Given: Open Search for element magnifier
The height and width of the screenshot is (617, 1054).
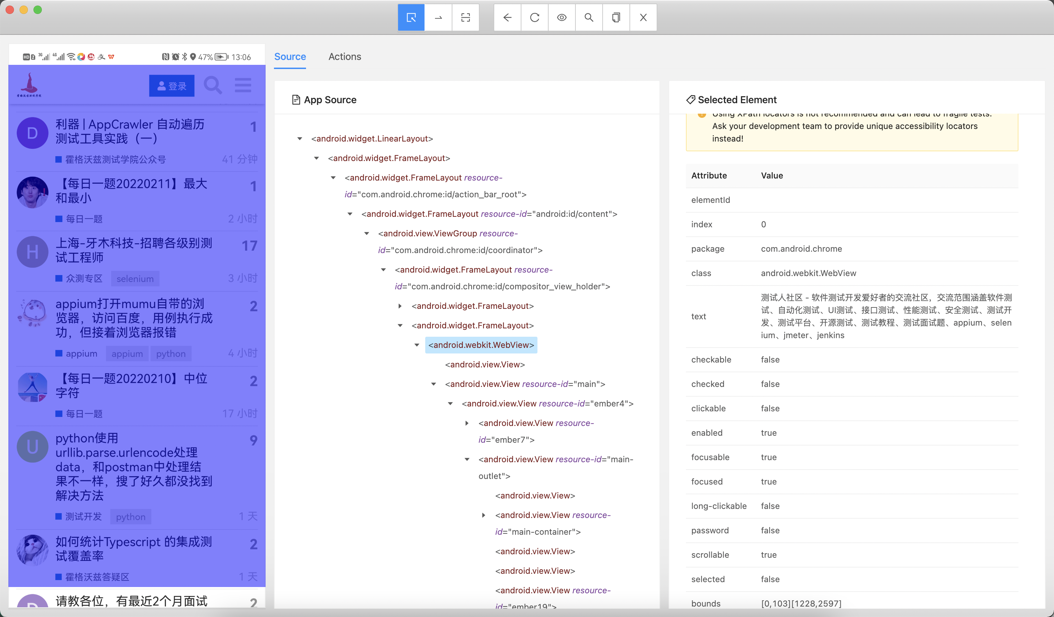Looking at the screenshot, I should [588, 17].
